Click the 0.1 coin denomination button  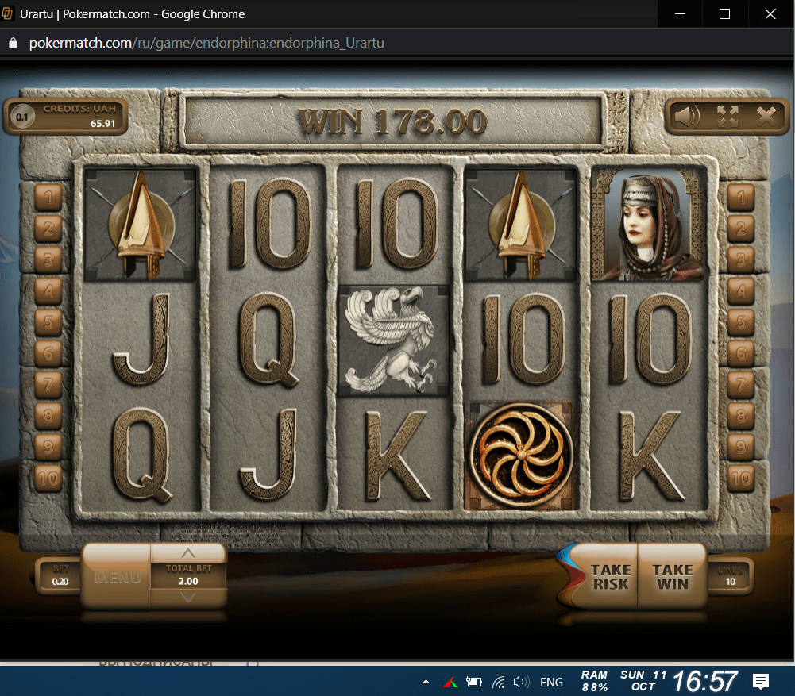click(x=21, y=117)
